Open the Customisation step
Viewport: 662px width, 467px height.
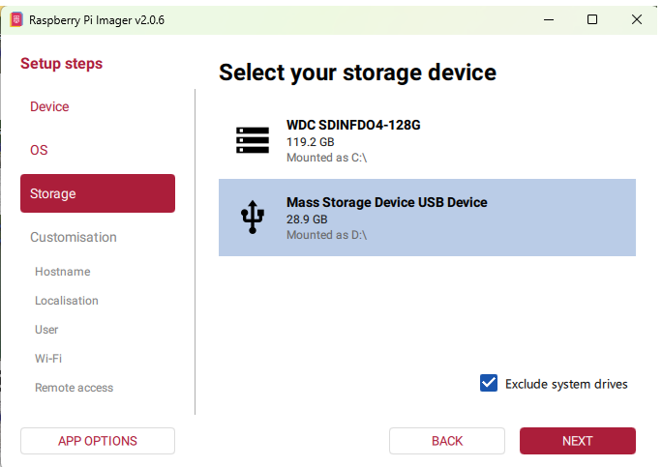74,237
